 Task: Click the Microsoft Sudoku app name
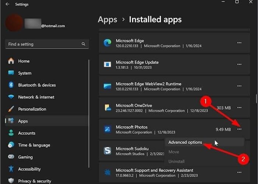click(x=132, y=149)
